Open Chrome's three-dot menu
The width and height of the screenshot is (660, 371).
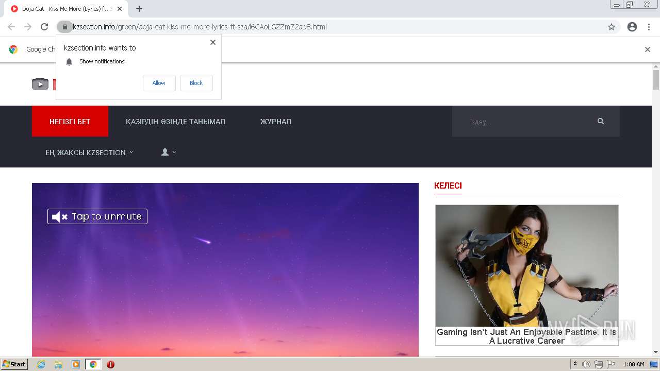click(649, 27)
